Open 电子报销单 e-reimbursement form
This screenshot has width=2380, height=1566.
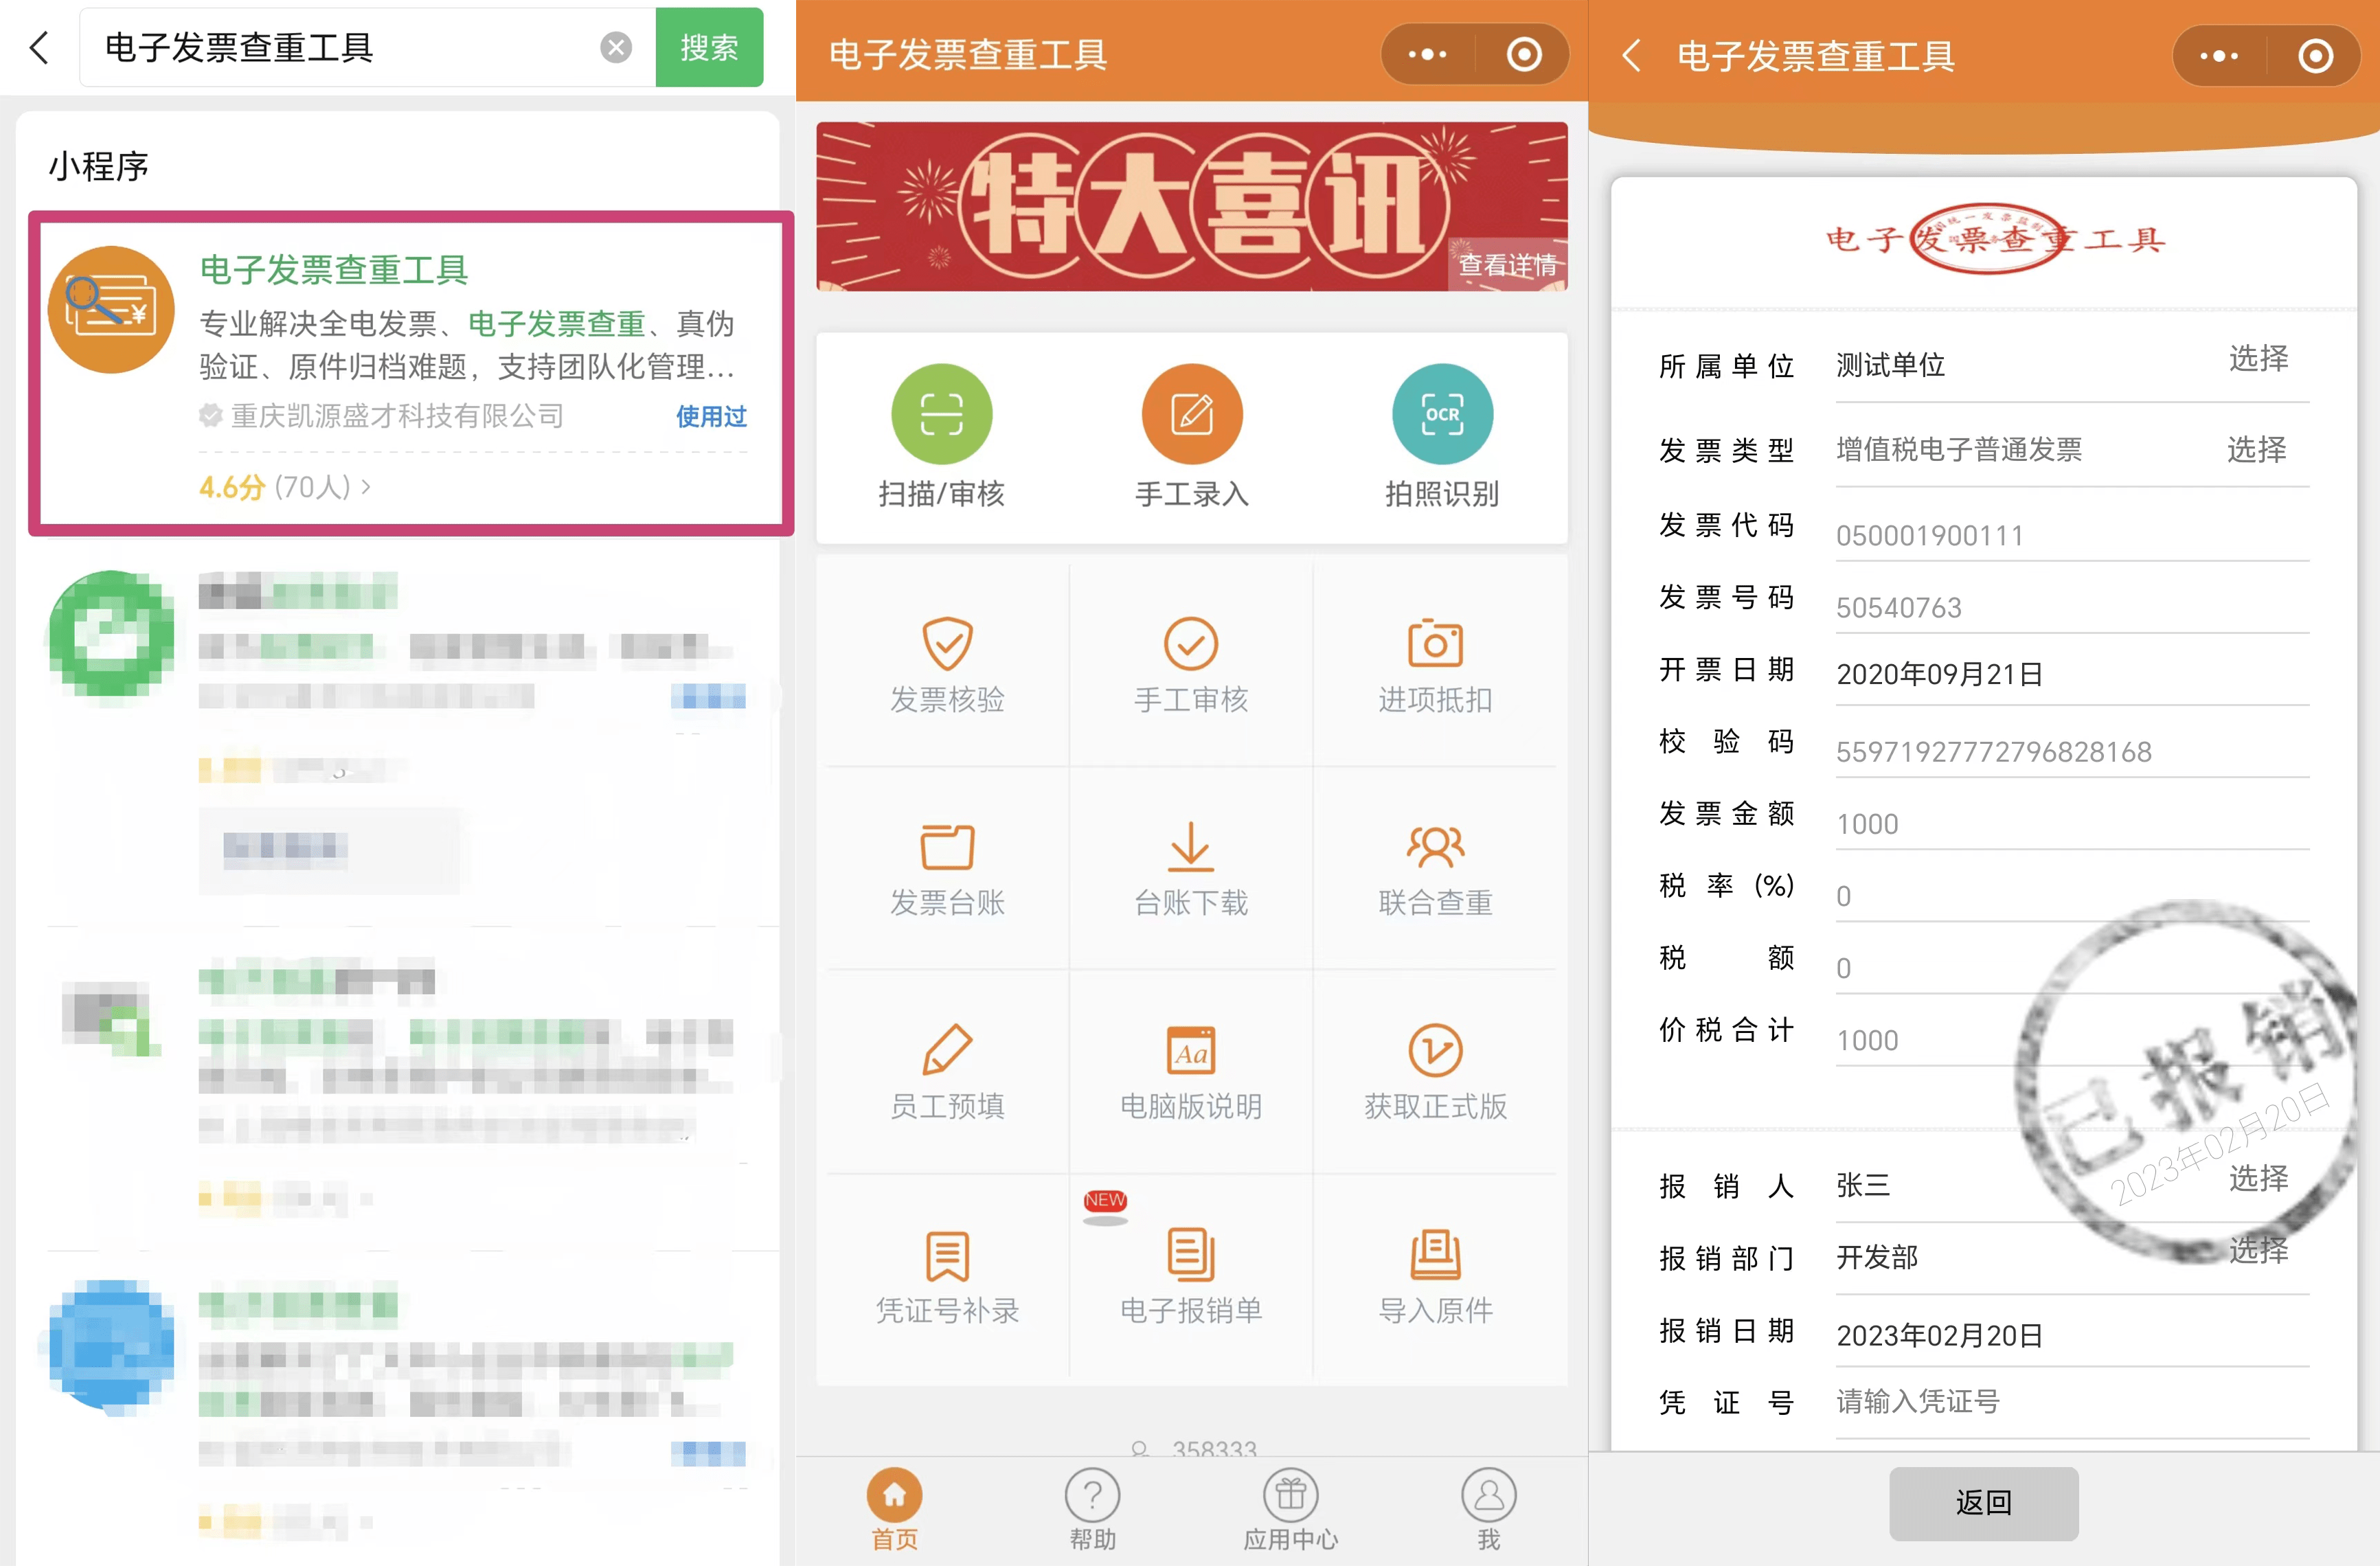click(x=1191, y=1276)
